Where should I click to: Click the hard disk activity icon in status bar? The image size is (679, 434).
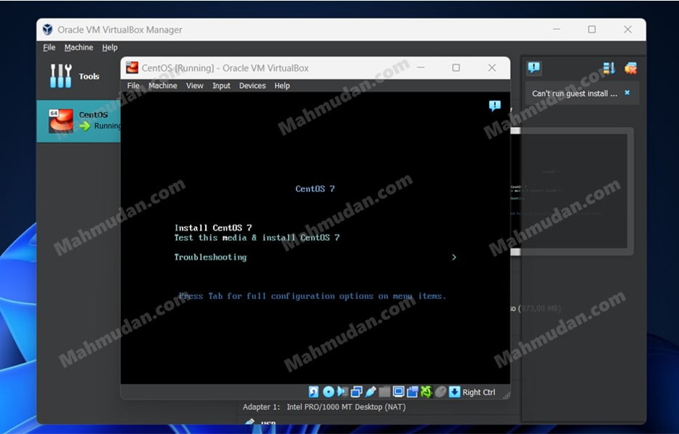point(314,392)
